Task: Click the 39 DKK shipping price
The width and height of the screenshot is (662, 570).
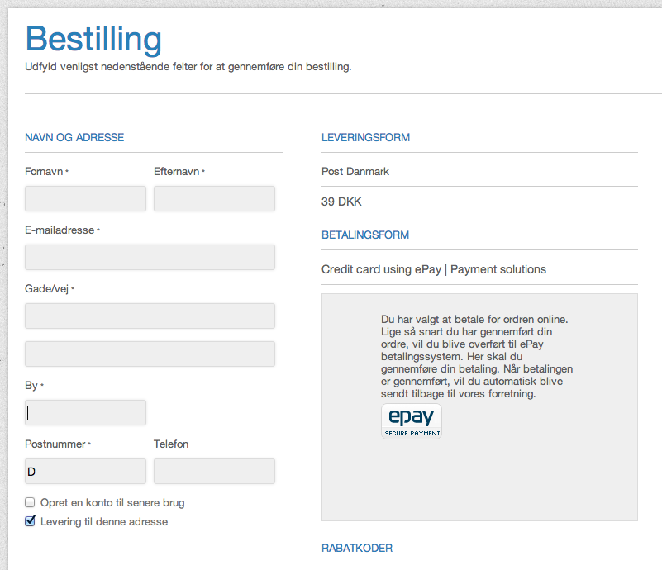Action: click(x=341, y=202)
